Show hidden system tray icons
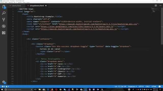The height and width of the screenshot is (91, 163). click(x=136, y=89)
